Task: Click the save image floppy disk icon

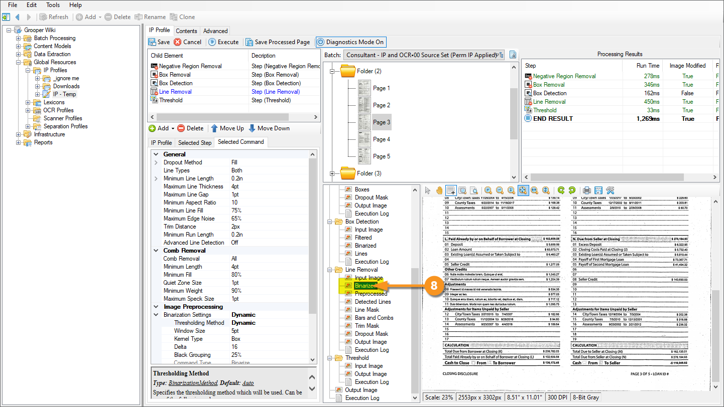Action: coord(598,190)
